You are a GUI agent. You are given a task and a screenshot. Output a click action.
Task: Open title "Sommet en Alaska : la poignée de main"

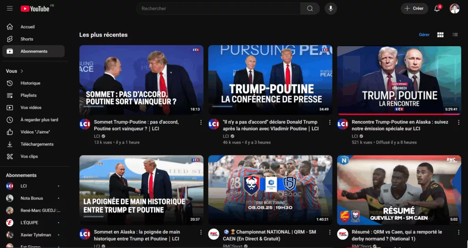coord(137,235)
